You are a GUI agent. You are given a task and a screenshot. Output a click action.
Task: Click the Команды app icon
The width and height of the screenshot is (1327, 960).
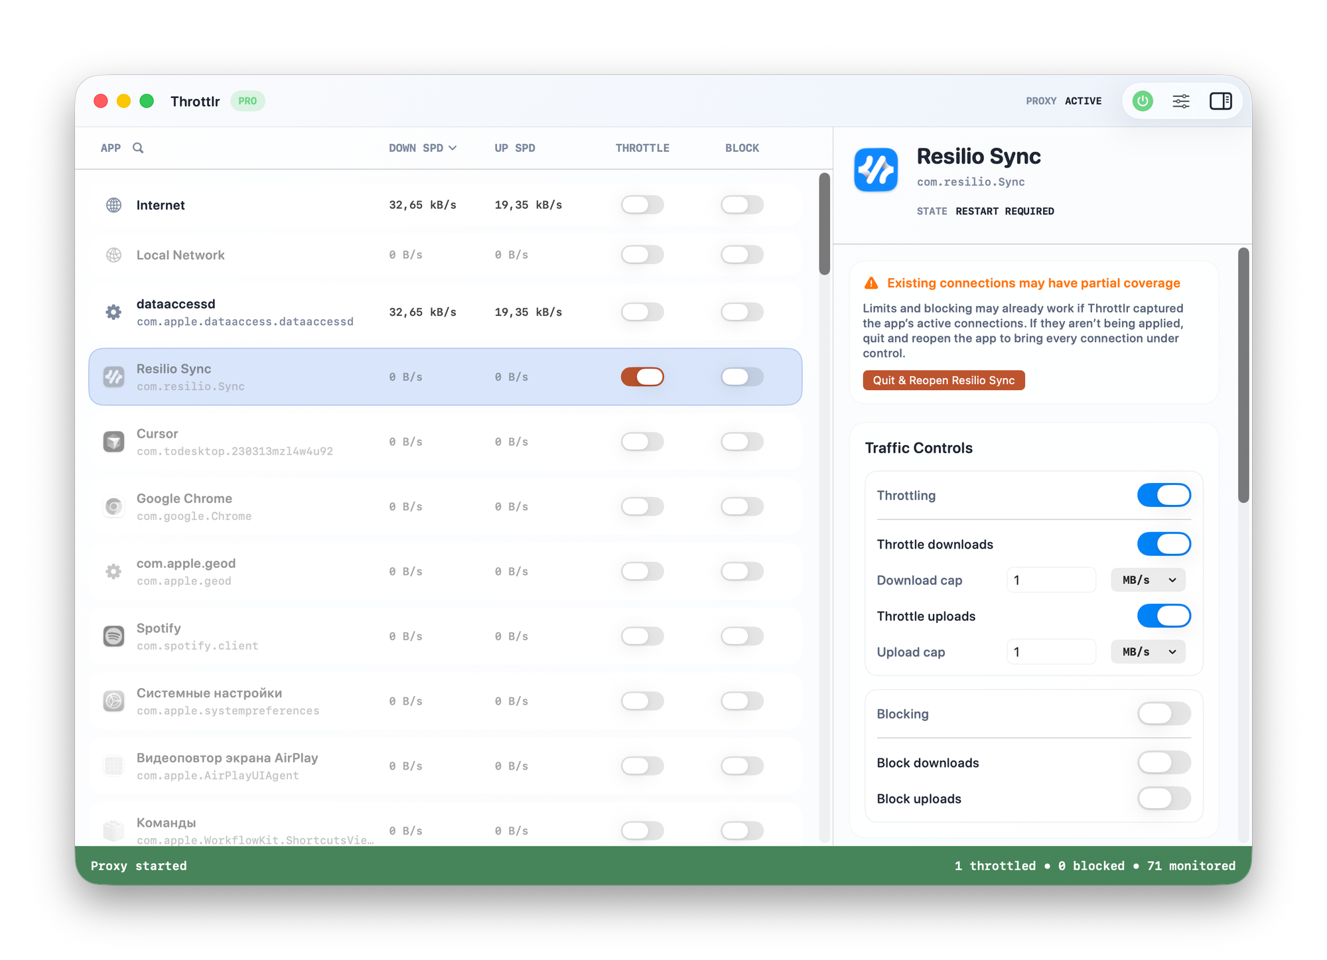click(x=114, y=831)
